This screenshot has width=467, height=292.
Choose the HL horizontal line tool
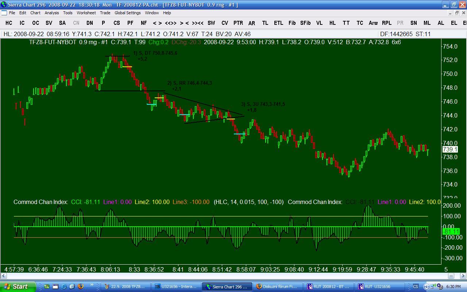click(x=332, y=23)
